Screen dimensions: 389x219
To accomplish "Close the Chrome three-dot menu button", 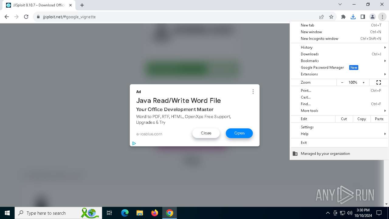I will [x=382, y=17].
